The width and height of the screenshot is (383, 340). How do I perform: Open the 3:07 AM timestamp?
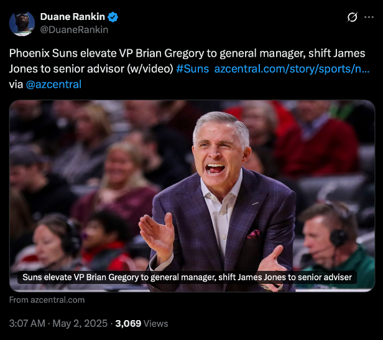(x=27, y=324)
